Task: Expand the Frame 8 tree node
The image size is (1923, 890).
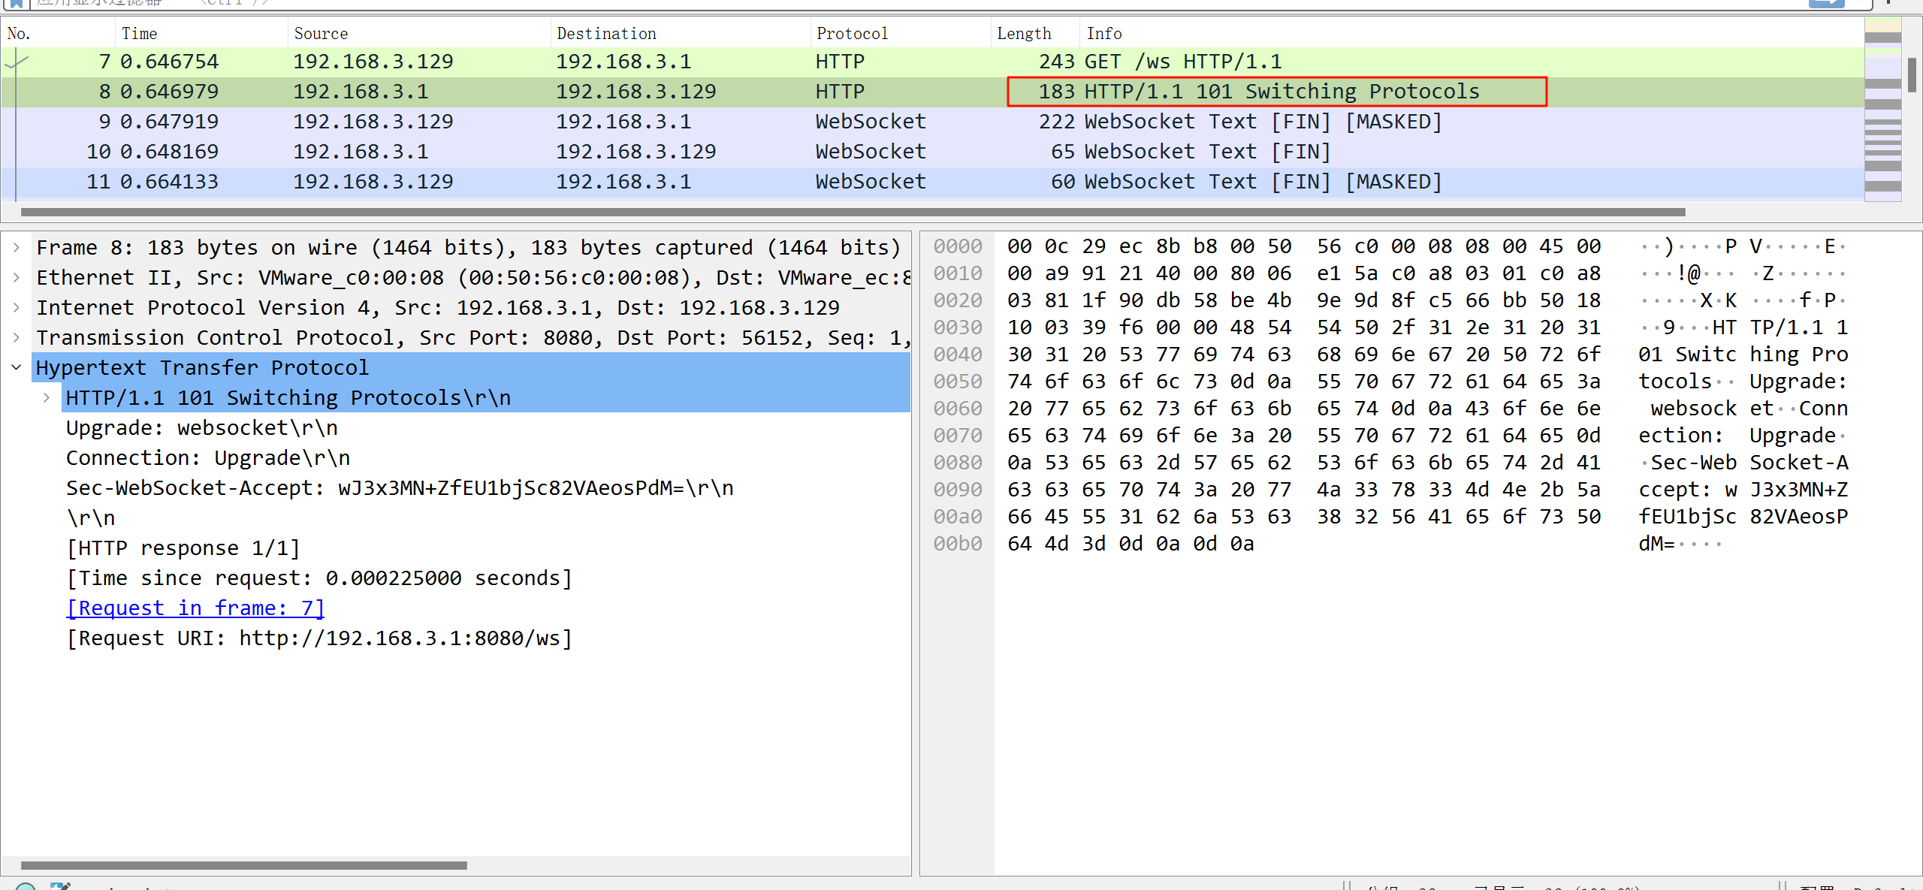Action: [17, 247]
